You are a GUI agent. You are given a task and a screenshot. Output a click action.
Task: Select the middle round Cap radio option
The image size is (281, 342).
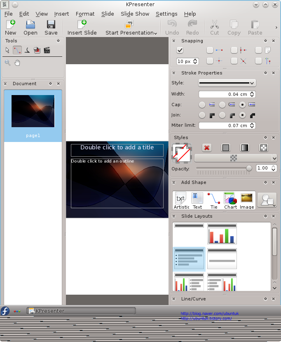pyautogui.click(x=222, y=105)
